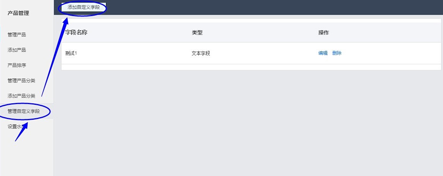Viewport: 443px width, 176px height.
Task: Click the 文本字段 type cell
Action: (201, 53)
